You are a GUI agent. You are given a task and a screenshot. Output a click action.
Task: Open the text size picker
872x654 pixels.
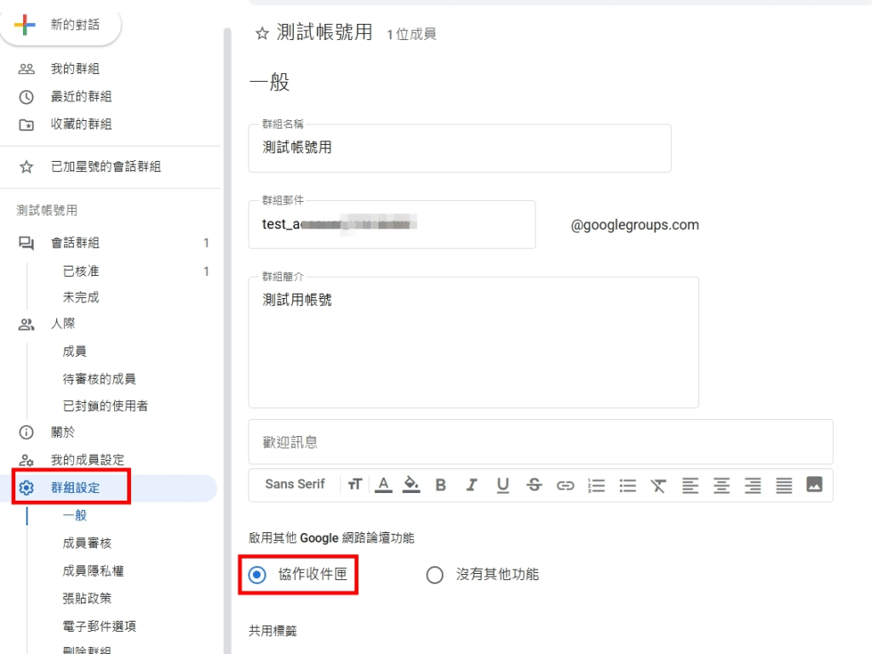point(355,485)
